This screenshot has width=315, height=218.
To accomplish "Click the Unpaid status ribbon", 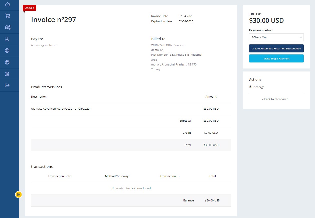I will (30, 8).
